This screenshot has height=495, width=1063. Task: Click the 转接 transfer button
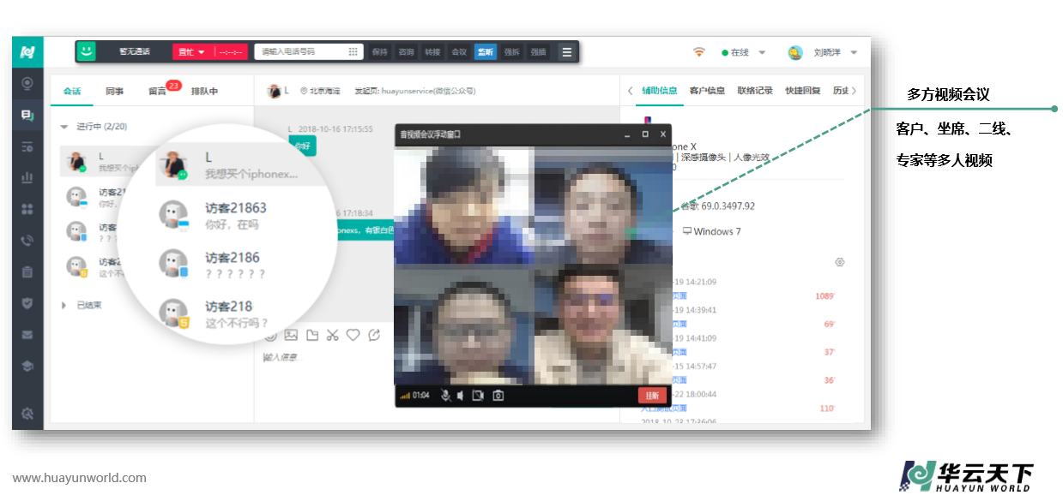(x=433, y=52)
